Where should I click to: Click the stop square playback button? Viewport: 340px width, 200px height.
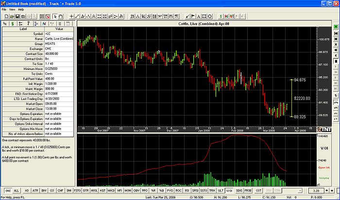pos(336,61)
